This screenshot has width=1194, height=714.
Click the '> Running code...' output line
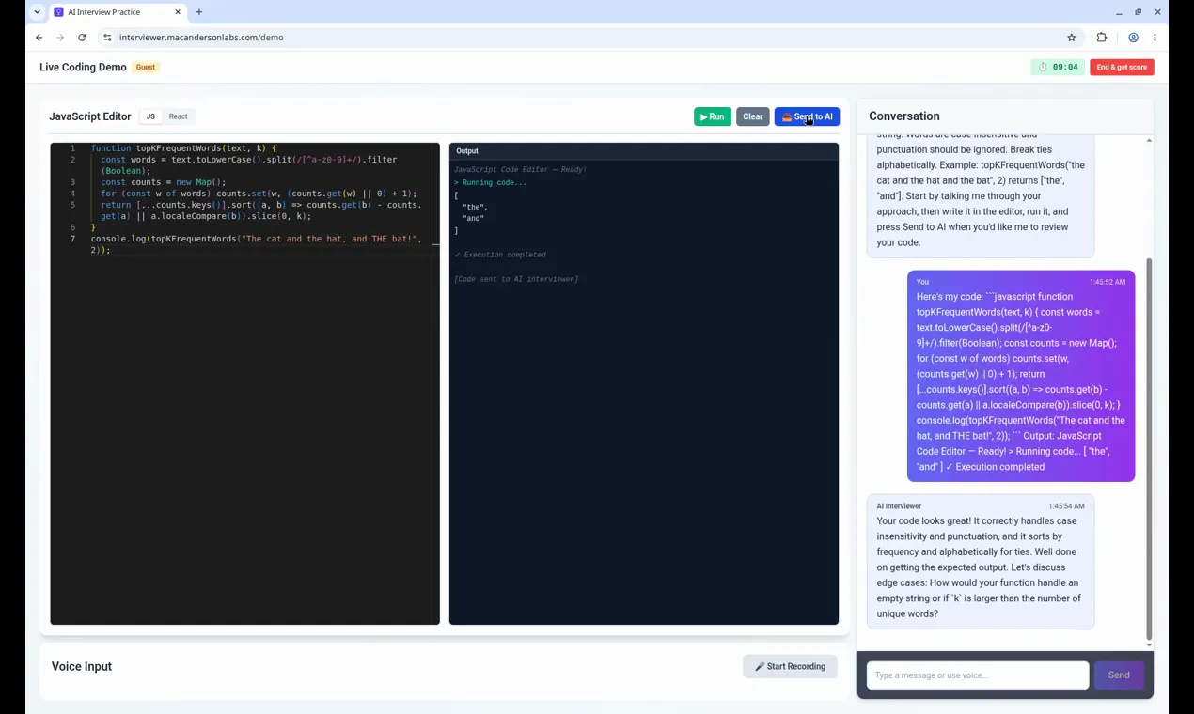[491, 182]
